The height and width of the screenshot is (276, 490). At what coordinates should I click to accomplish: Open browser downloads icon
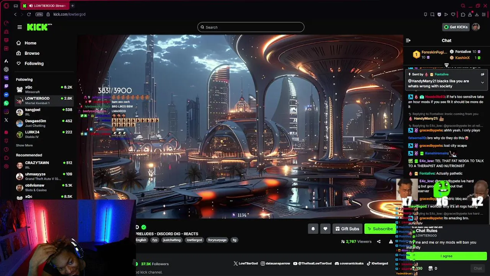coord(477,15)
